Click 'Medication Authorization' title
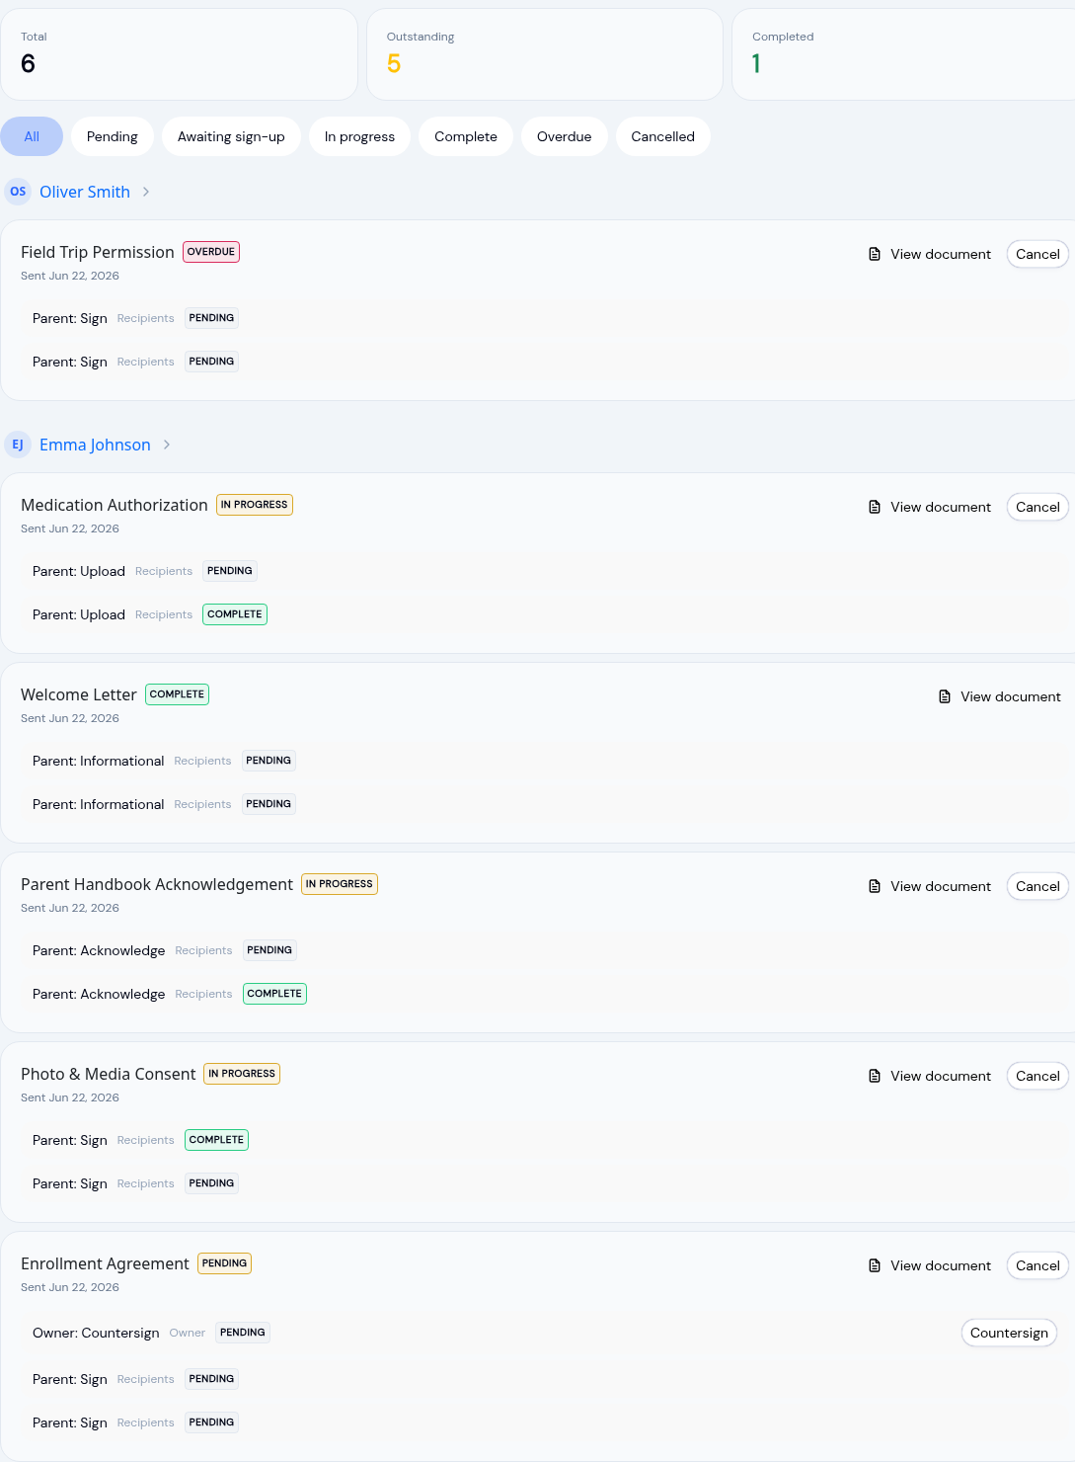1075x1462 pixels. tap(115, 505)
